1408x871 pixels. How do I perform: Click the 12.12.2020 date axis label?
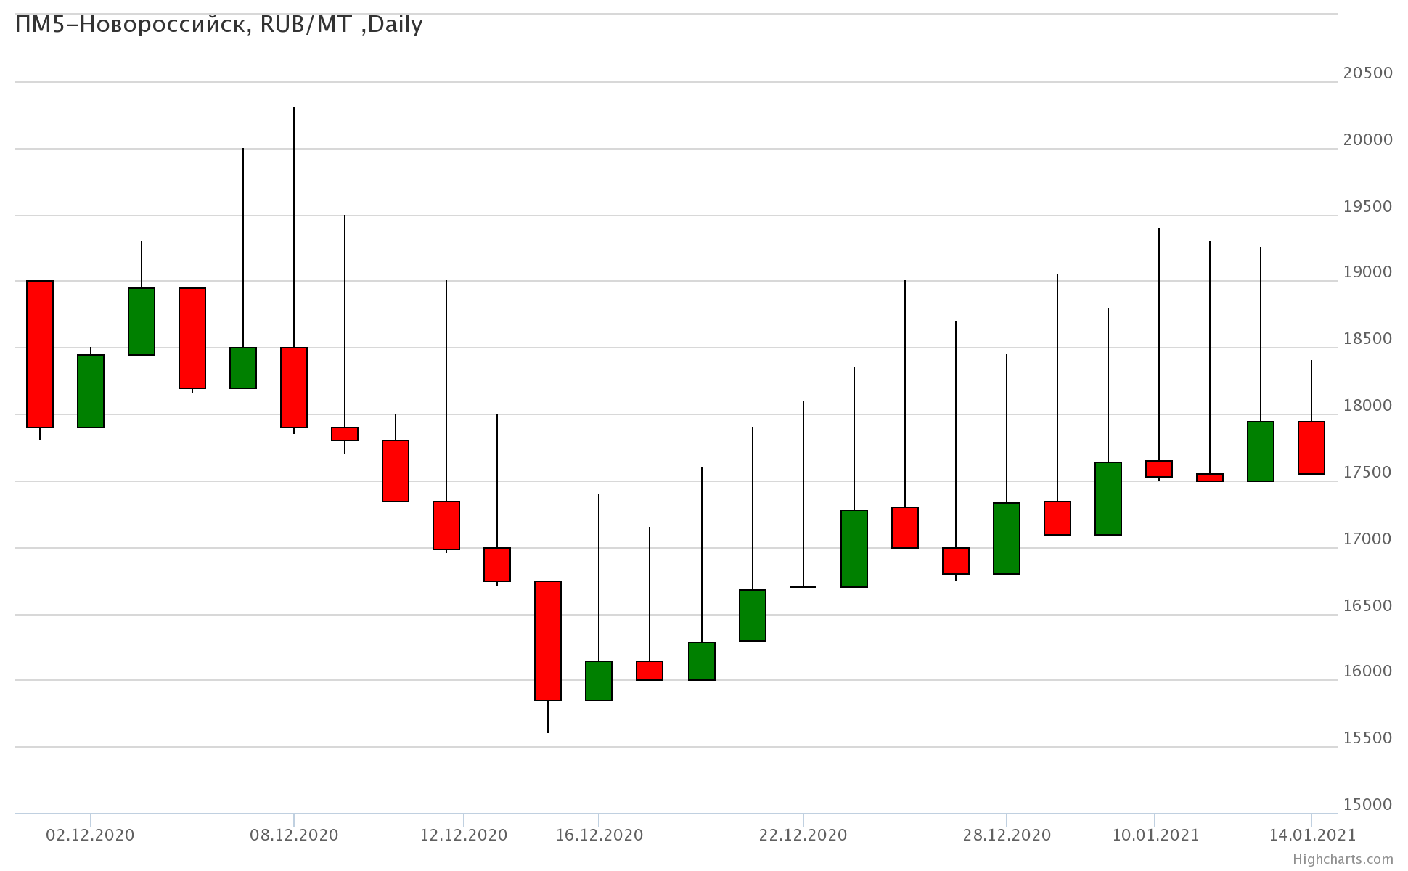coord(464,835)
